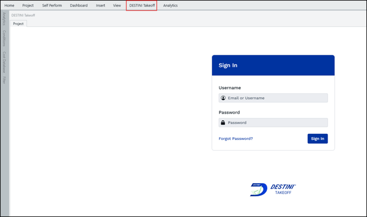
Task: Expand the Analytics side panel
Action: click(4, 19)
